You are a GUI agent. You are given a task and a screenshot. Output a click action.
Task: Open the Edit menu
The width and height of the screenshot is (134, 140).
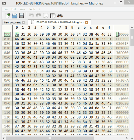coord(14,9)
